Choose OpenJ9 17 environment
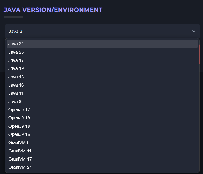The height and width of the screenshot is (174, 203). click(19, 110)
